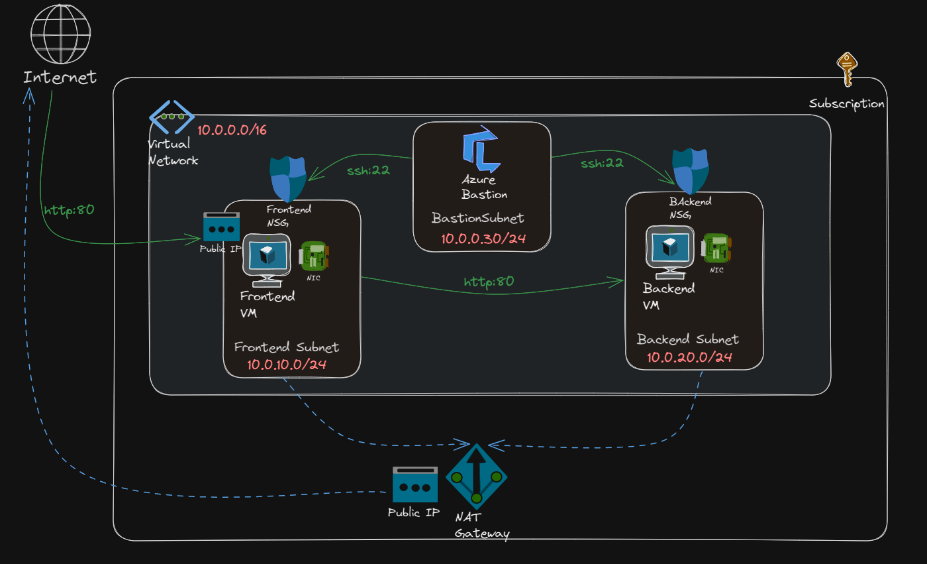Image resolution: width=927 pixels, height=564 pixels.
Task: Click the Frontend NSG label
Action: (x=289, y=215)
